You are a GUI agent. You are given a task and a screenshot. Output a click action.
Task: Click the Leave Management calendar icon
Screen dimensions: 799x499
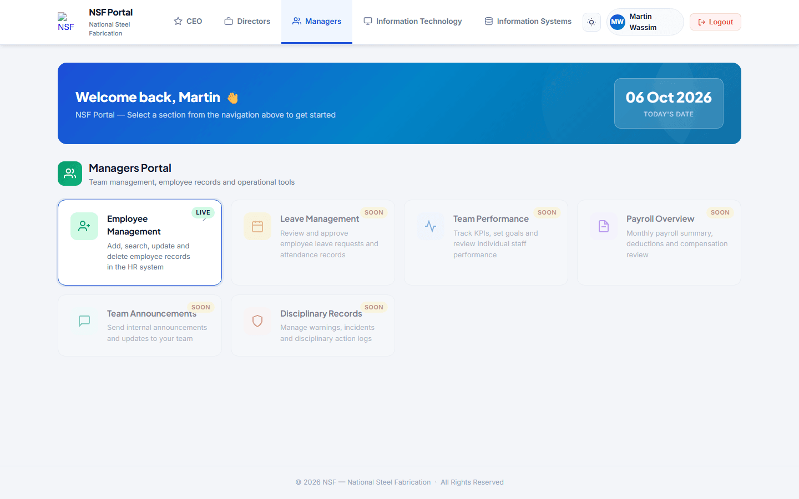[x=257, y=226]
